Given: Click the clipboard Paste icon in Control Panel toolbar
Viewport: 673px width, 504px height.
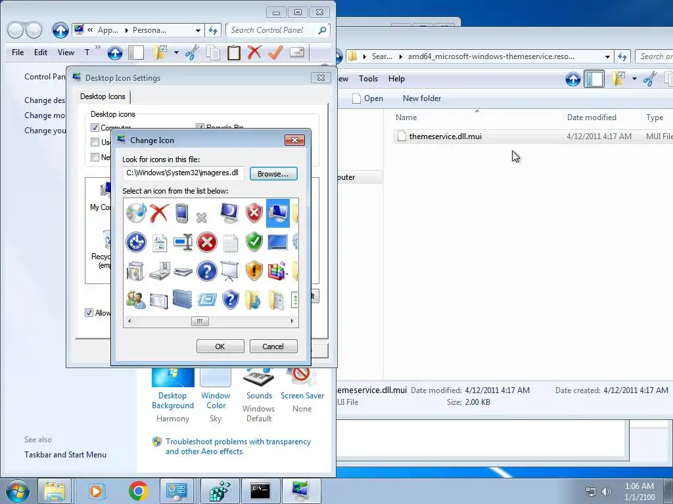Looking at the screenshot, I should (233, 52).
